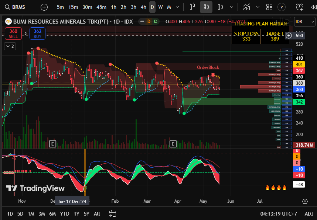Open the Indicators icon in toolbar
The image size is (317, 220).
click(246, 7)
